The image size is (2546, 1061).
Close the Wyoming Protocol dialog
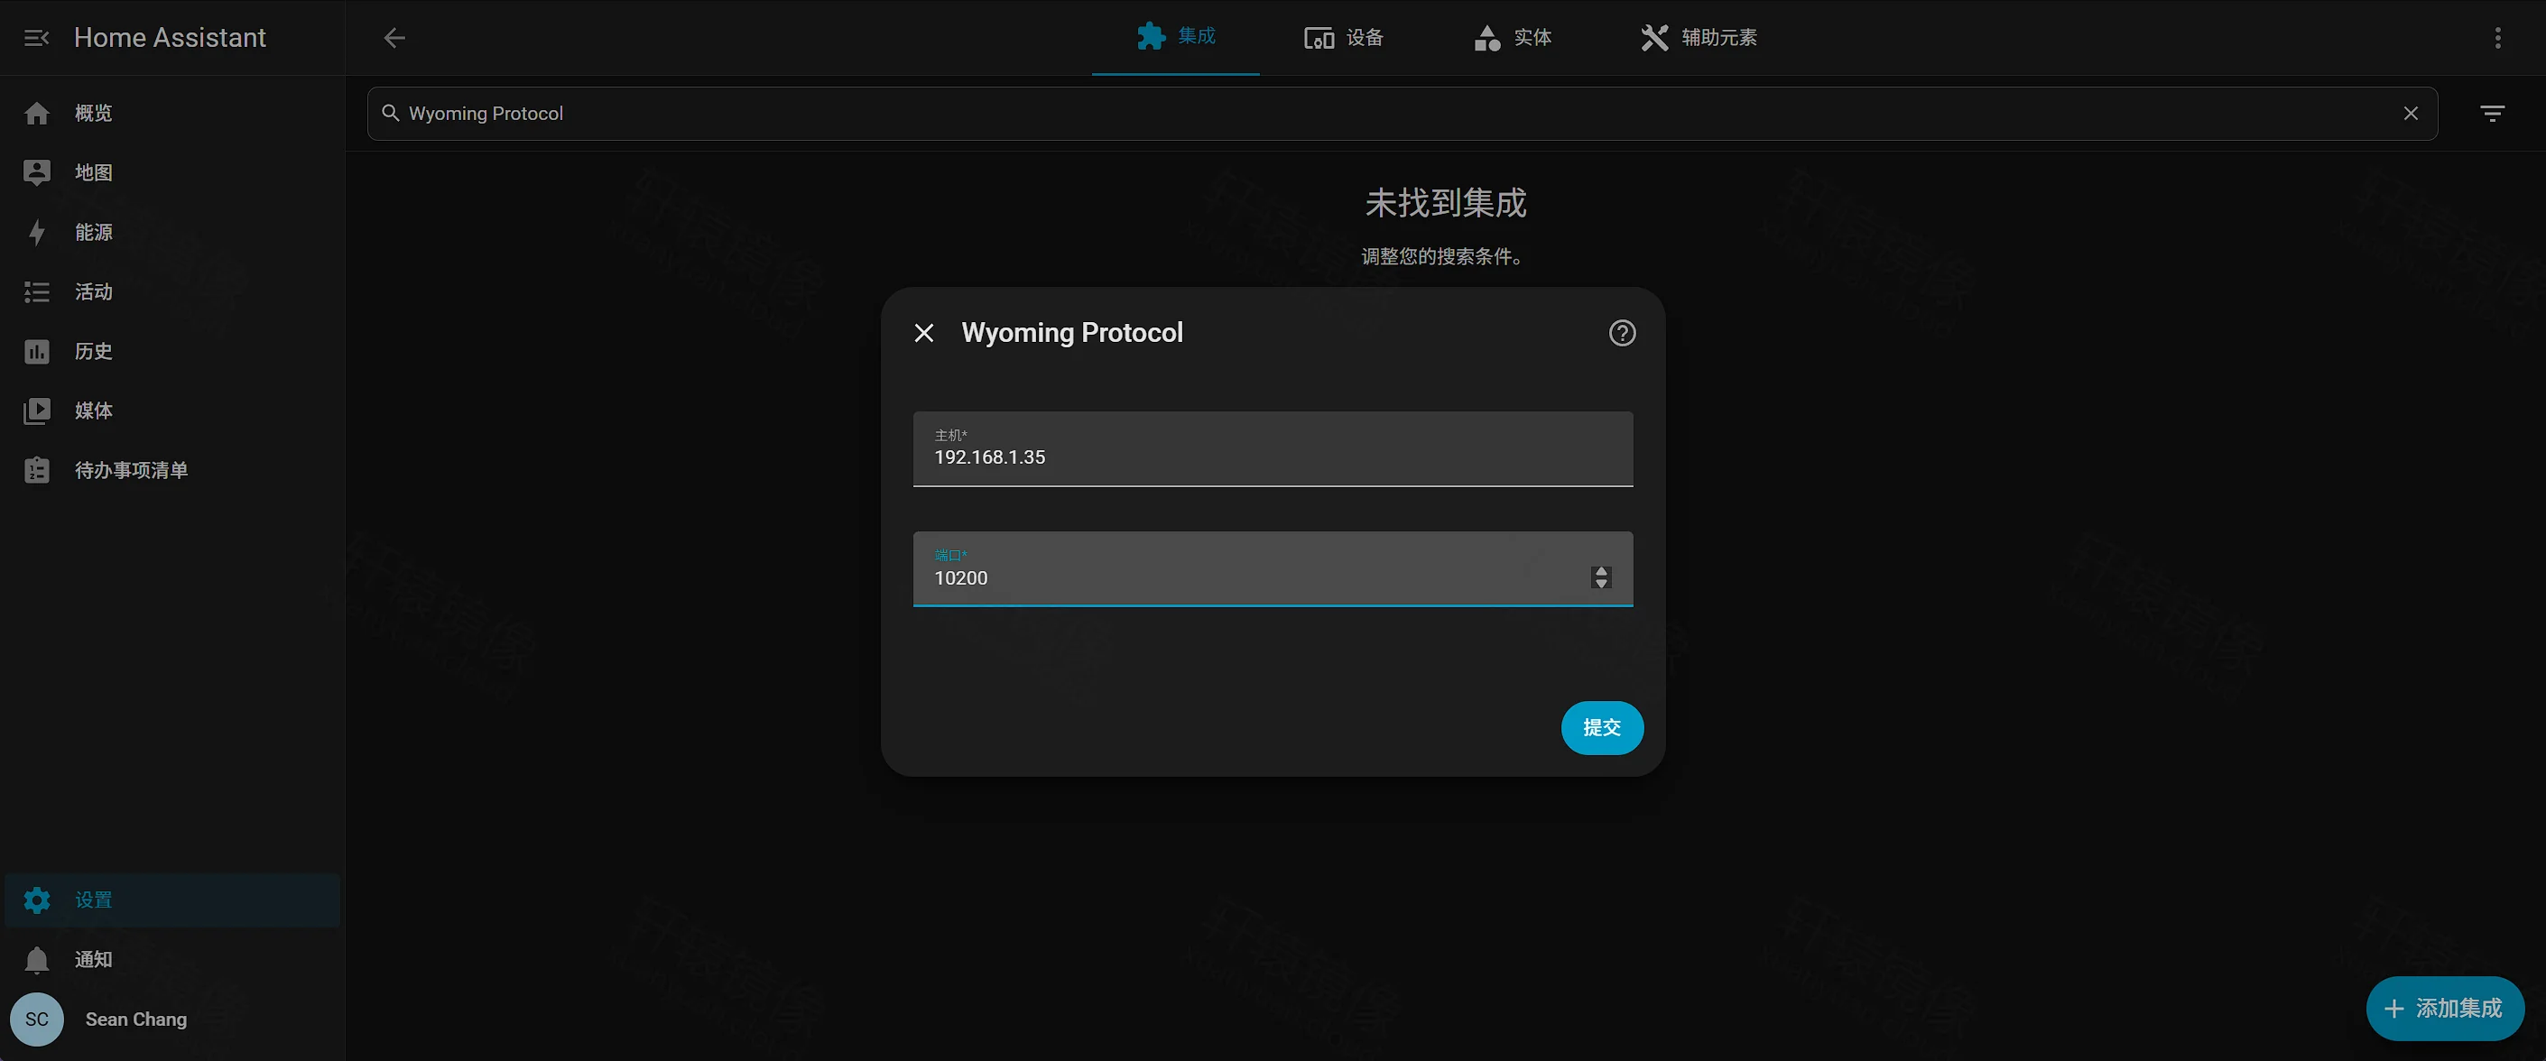tap(924, 333)
